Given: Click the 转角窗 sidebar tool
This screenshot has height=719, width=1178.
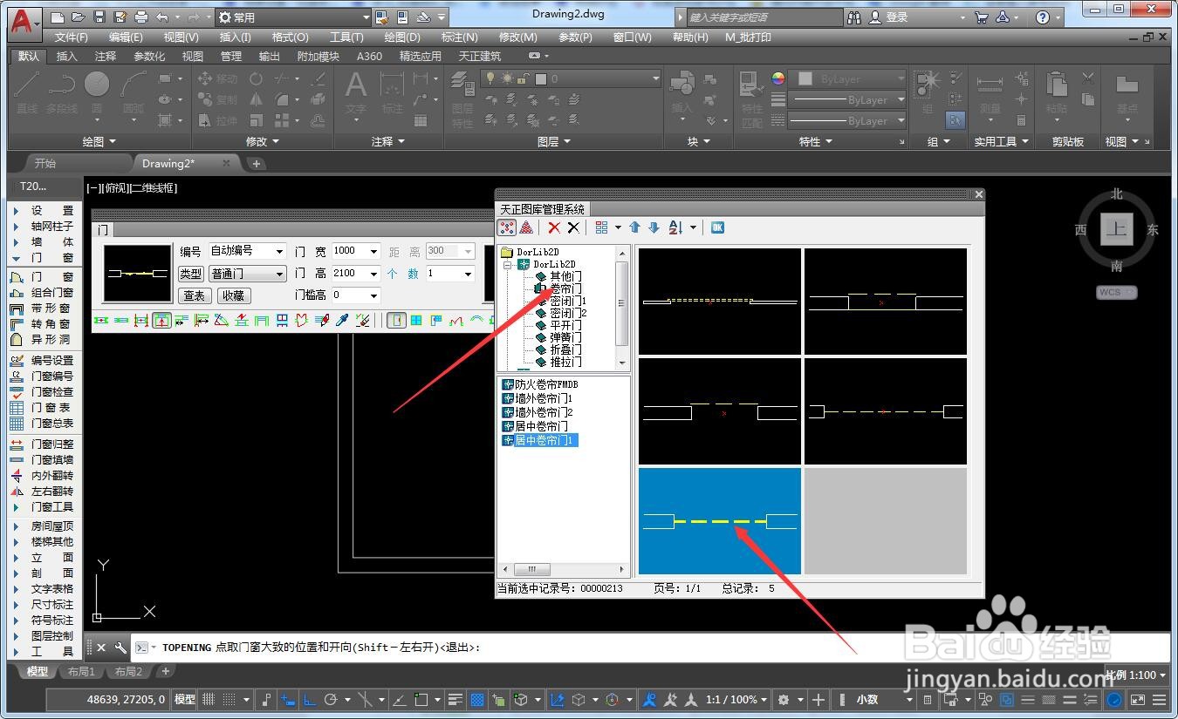Looking at the screenshot, I should click(41, 324).
